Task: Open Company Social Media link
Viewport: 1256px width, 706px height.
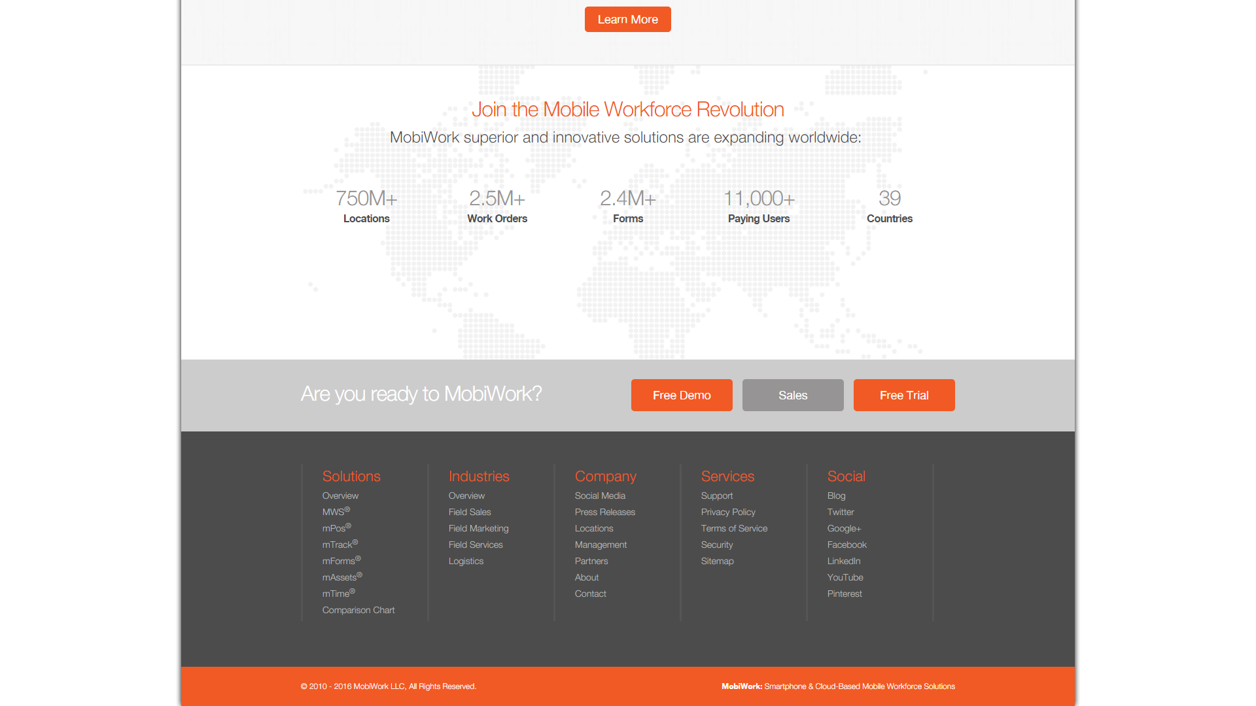Action: tap(600, 496)
